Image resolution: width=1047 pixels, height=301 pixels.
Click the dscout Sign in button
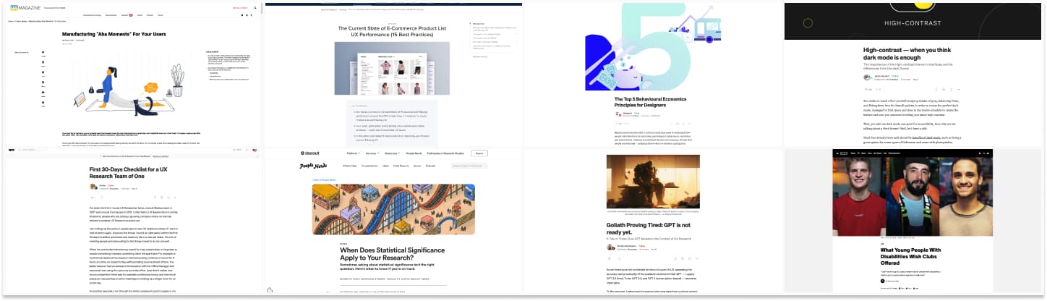[478, 153]
